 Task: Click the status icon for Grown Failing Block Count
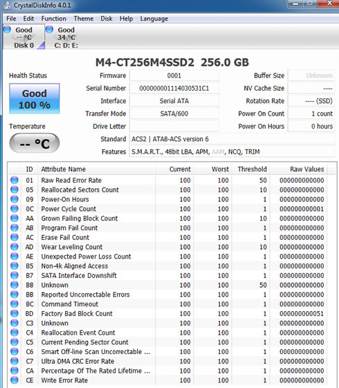click(x=15, y=219)
